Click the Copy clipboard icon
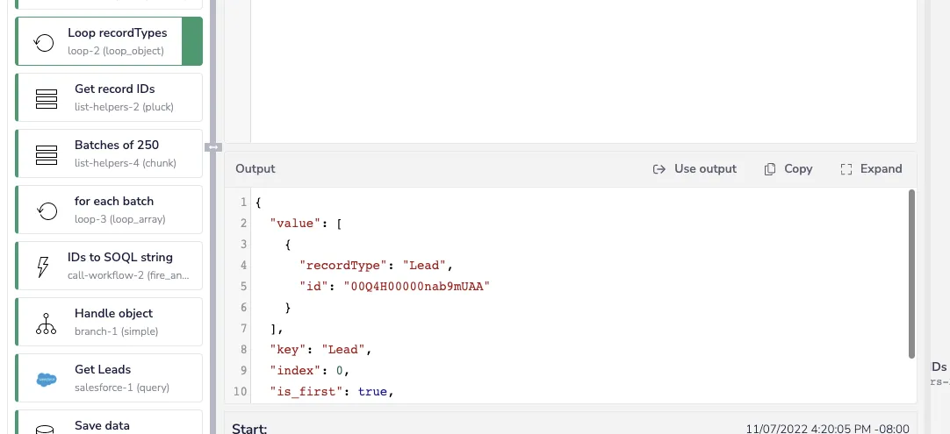Image resolution: width=950 pixels, height=434 pixels. tap(770, 169)
